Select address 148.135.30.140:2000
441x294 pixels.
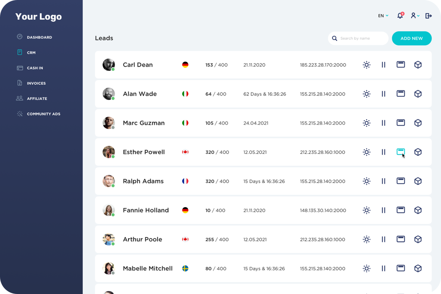tap(323, 210)
